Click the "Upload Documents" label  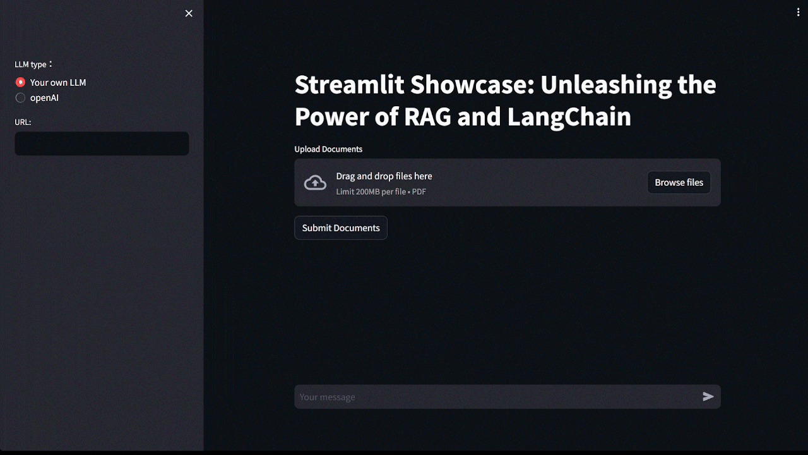coord(328,149)
